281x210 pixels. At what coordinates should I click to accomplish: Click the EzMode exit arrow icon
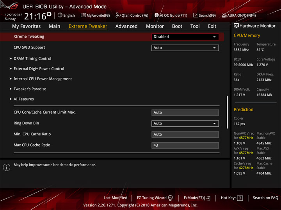pos(208,198)
